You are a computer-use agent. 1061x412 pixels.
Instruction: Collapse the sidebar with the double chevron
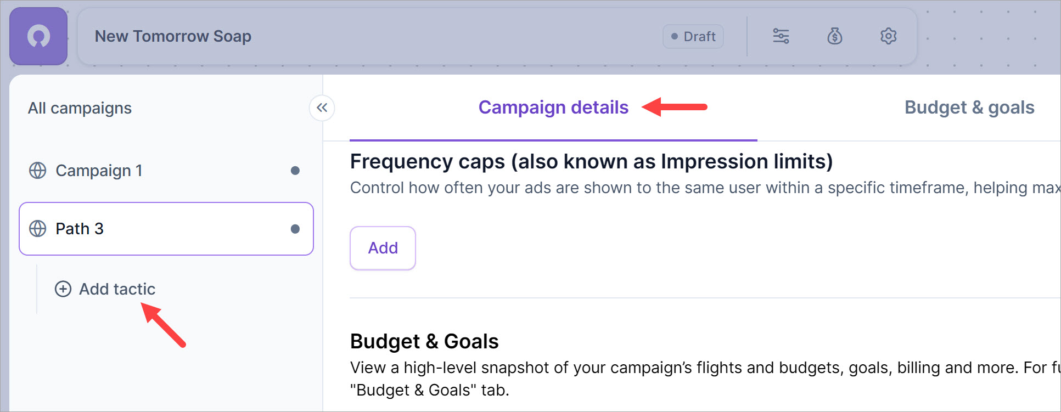(x=322, y=108)
